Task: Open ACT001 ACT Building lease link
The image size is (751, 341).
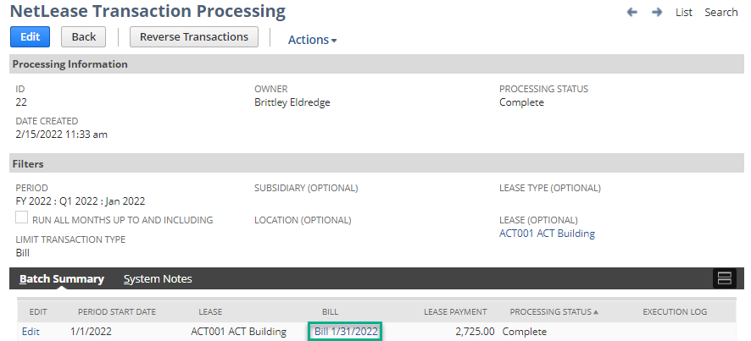Action: tap(547, 234)
